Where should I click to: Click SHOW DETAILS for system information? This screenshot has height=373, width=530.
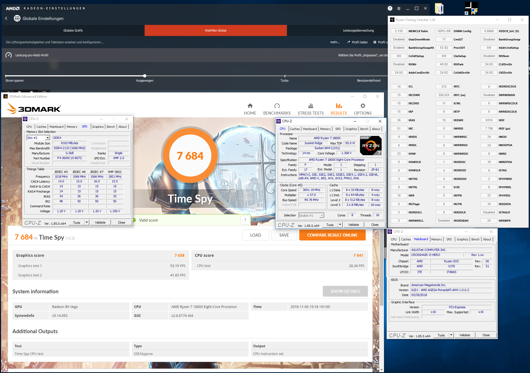[345, 291]
